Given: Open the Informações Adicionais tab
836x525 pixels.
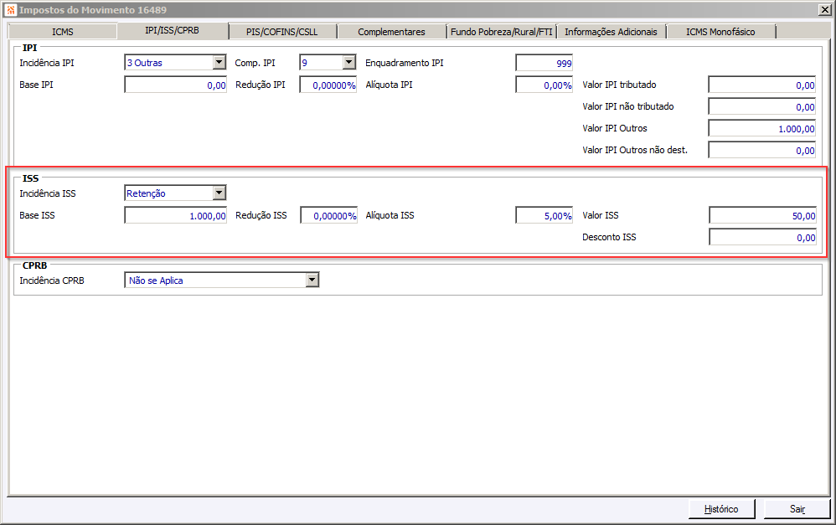Looking at the screenshot, I should coord(611,32).
